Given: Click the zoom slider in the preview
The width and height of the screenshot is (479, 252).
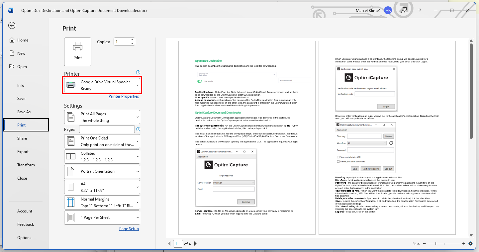Looking at the screenshot, I should pos(444,244).
